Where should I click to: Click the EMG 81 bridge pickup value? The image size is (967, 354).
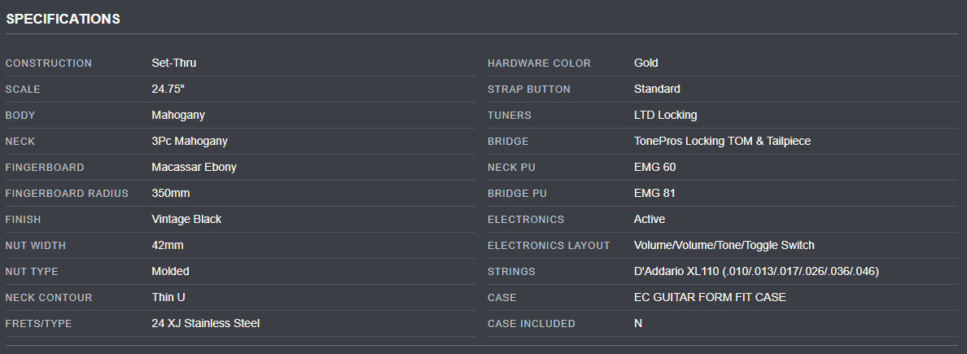[x=654, y=193]
